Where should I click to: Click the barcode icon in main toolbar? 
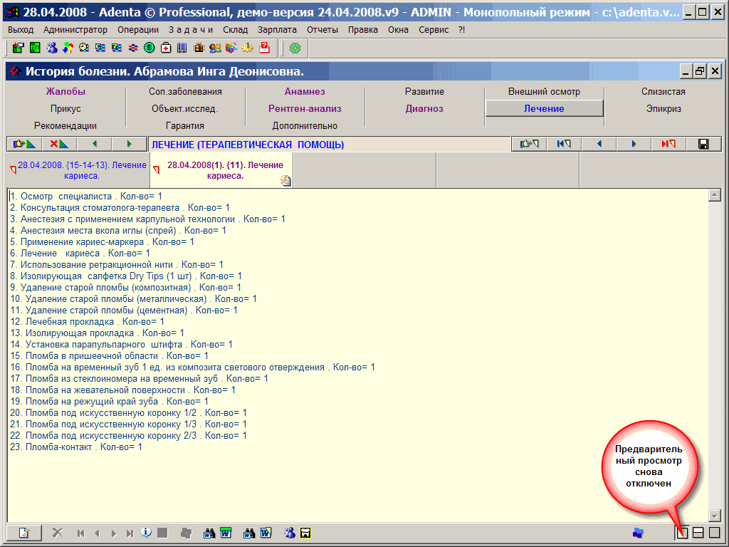point(182,48)
